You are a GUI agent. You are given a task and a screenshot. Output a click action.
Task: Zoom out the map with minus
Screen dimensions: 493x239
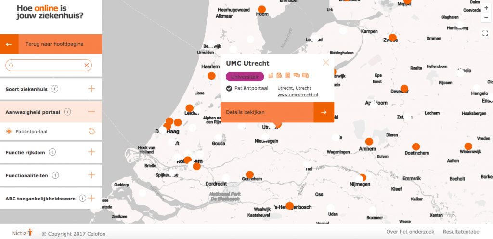(486, 17)
